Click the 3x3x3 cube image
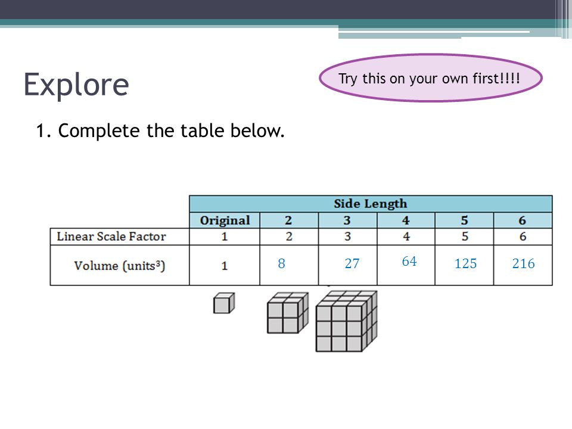 click(x=346, y=321)
